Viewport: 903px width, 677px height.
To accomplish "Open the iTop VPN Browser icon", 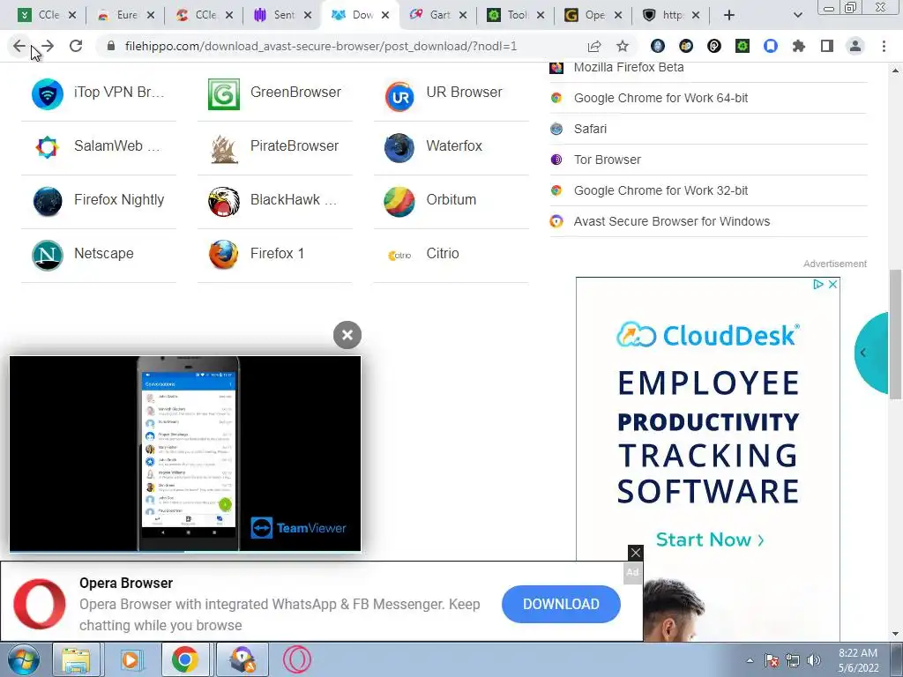I will [48, 93].
